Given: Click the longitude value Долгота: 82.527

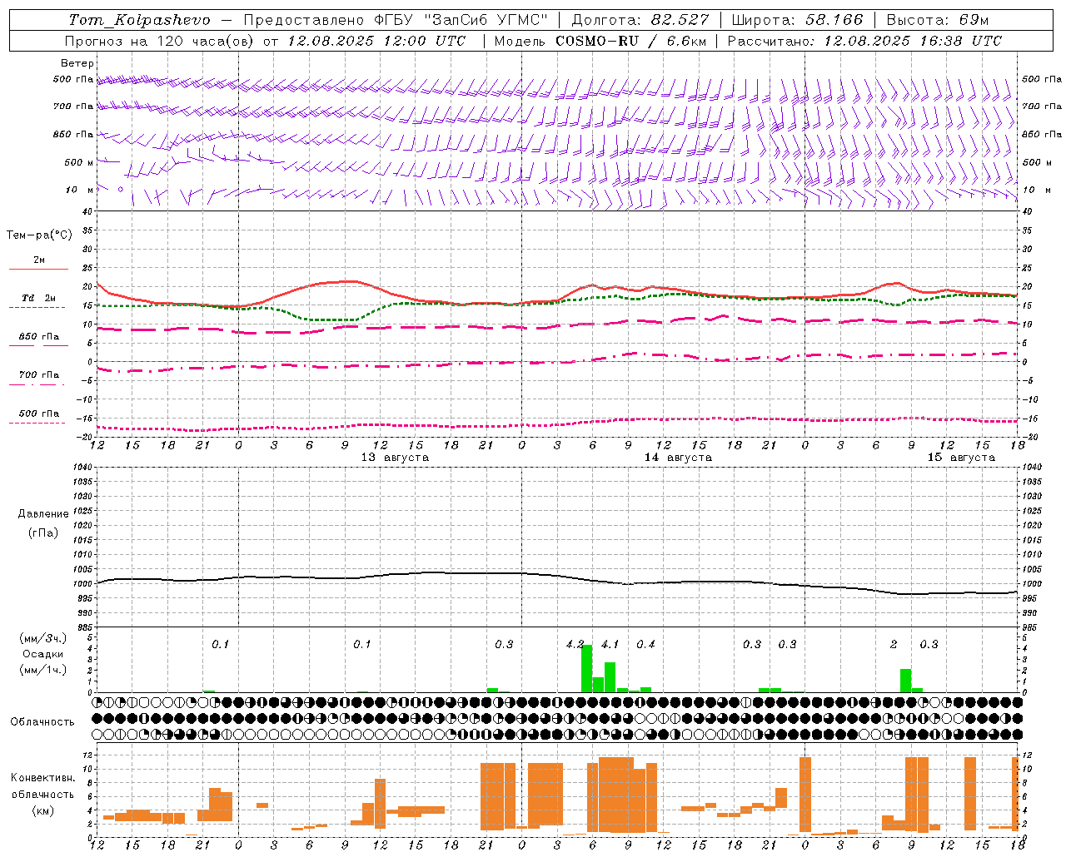Looking at the screenshot, I should [x=640, y=20].
